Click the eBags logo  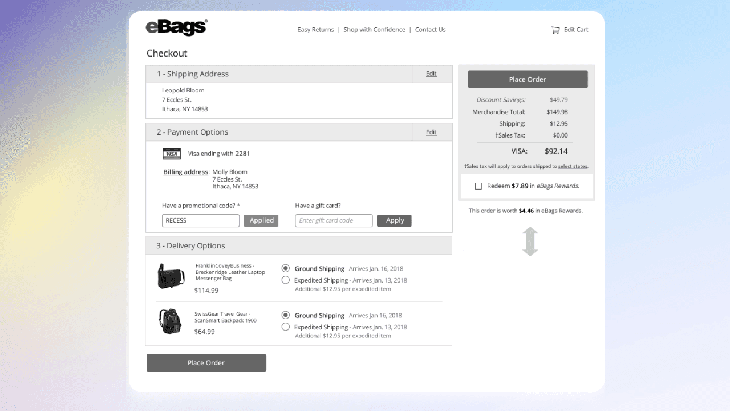click(177, 27)
